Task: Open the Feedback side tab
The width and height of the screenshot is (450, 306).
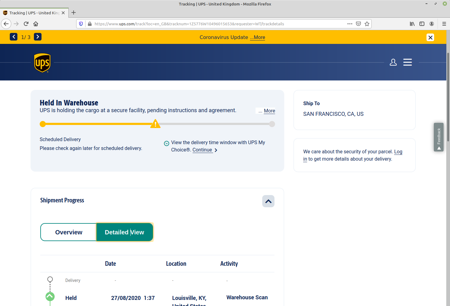Action: [x=439, y=137]
